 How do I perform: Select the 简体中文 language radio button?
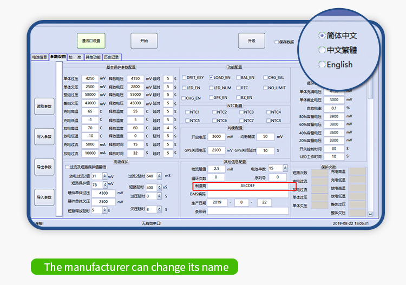pyautogui.click(x=322, y=35)
